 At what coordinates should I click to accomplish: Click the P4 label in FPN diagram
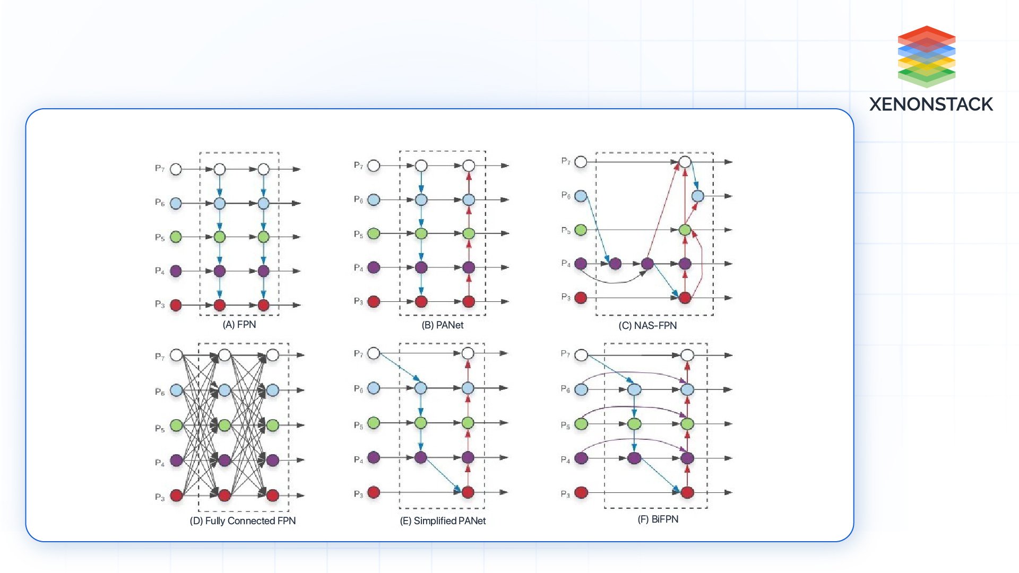160,271
